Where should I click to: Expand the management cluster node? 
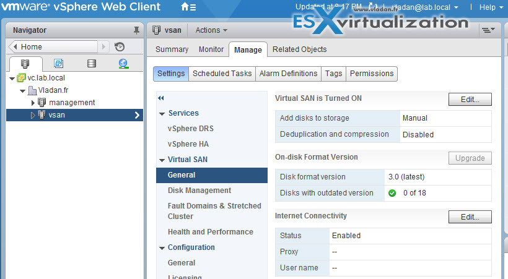click(33, 103)
